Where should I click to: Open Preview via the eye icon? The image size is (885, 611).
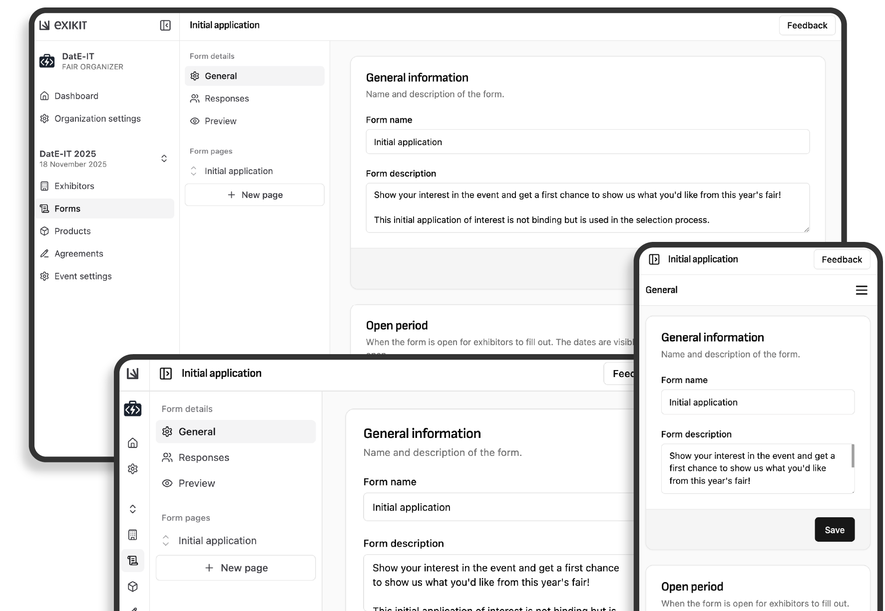(x=194, y=121)
